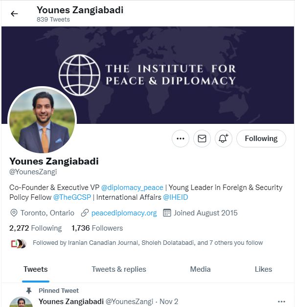Switch to the Tweets & replies tab
This screenshot has height=307, width=295.
point(119,269)
